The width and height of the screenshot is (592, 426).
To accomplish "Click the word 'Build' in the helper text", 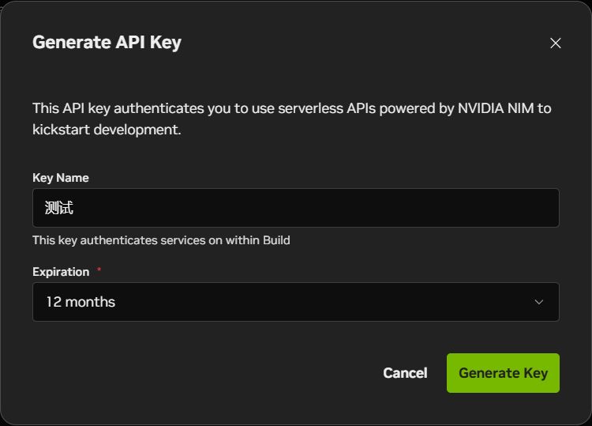I will coord(273,239).
